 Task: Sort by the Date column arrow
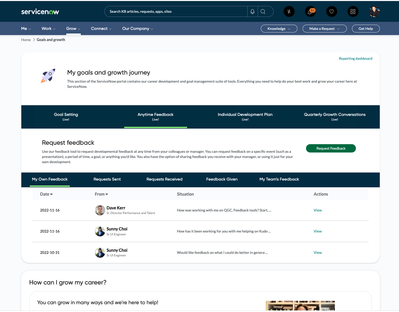[x=51, y=194]
